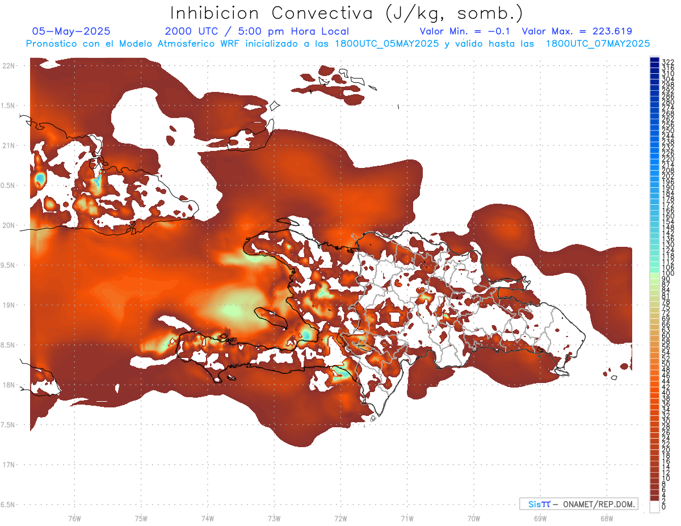The image size is (681, 526).
Task: Click the '71W' longitude label
Action: (407, 519)
